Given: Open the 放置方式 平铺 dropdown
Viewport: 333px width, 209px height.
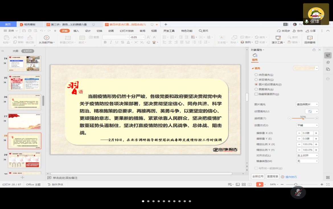Looking at the screenshot, I should point(307,125).
